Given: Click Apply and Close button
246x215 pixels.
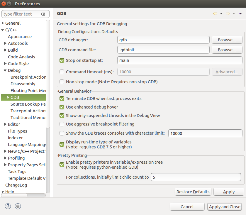Looking at the screenshot, I should tap(225, 207).
